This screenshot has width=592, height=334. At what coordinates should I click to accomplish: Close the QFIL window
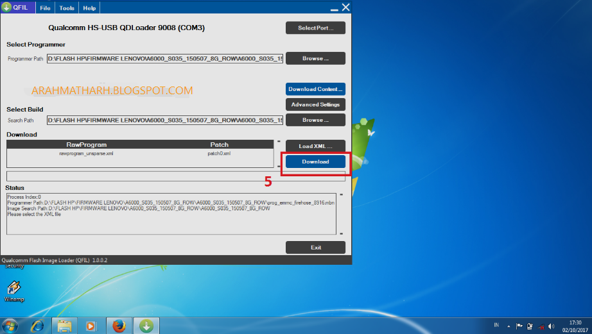pyautogui.click(x=345, y=7)
